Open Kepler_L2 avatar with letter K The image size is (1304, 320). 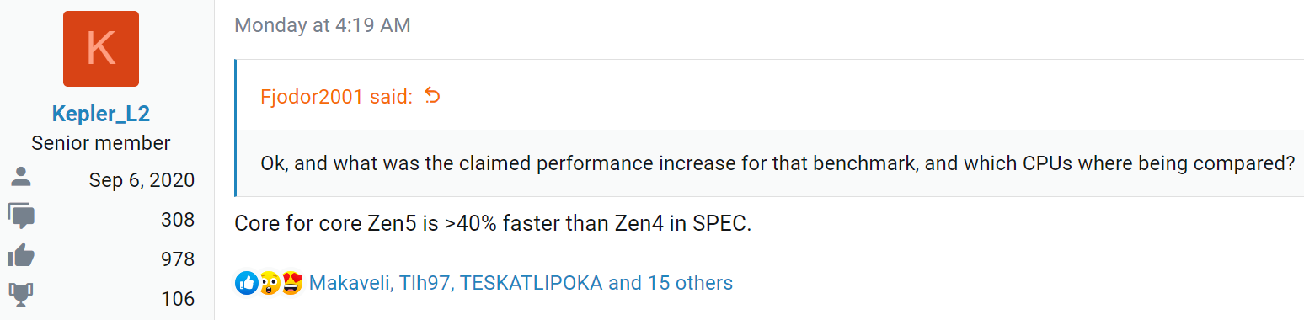click(101, 48)
